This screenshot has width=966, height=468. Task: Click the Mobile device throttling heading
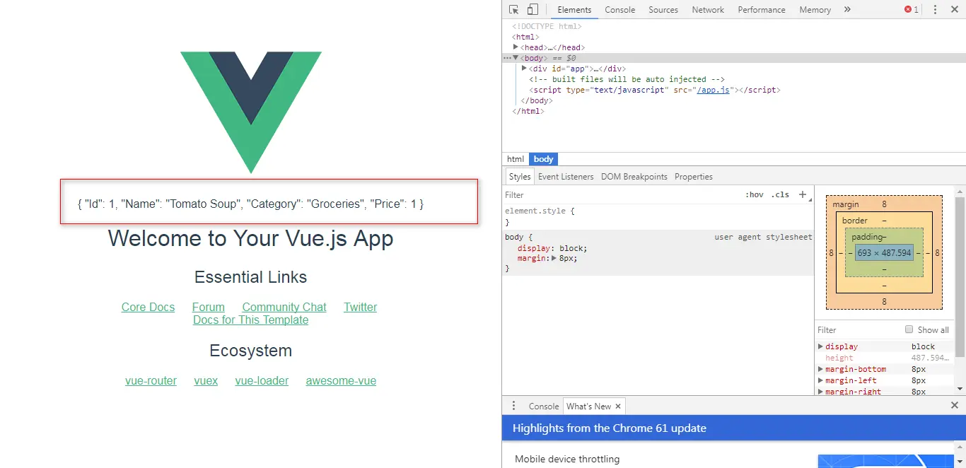tap(567, 459)
